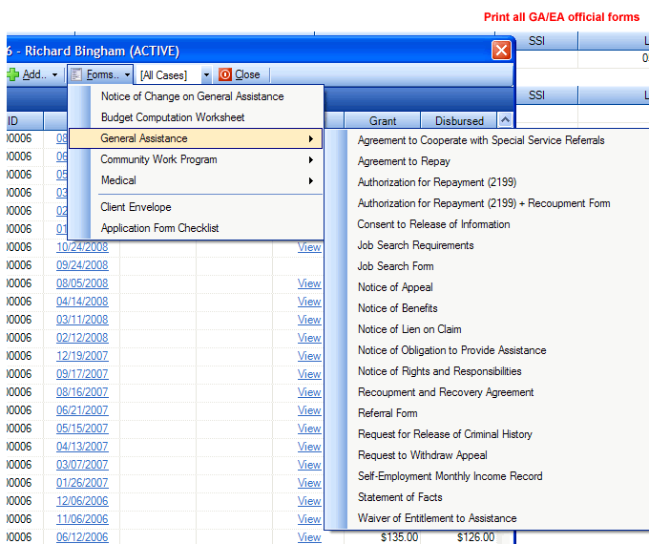Screen dimensions: 649x544
Task: Open the 04/14/2008 date link
Action: (x=82, y=302)
